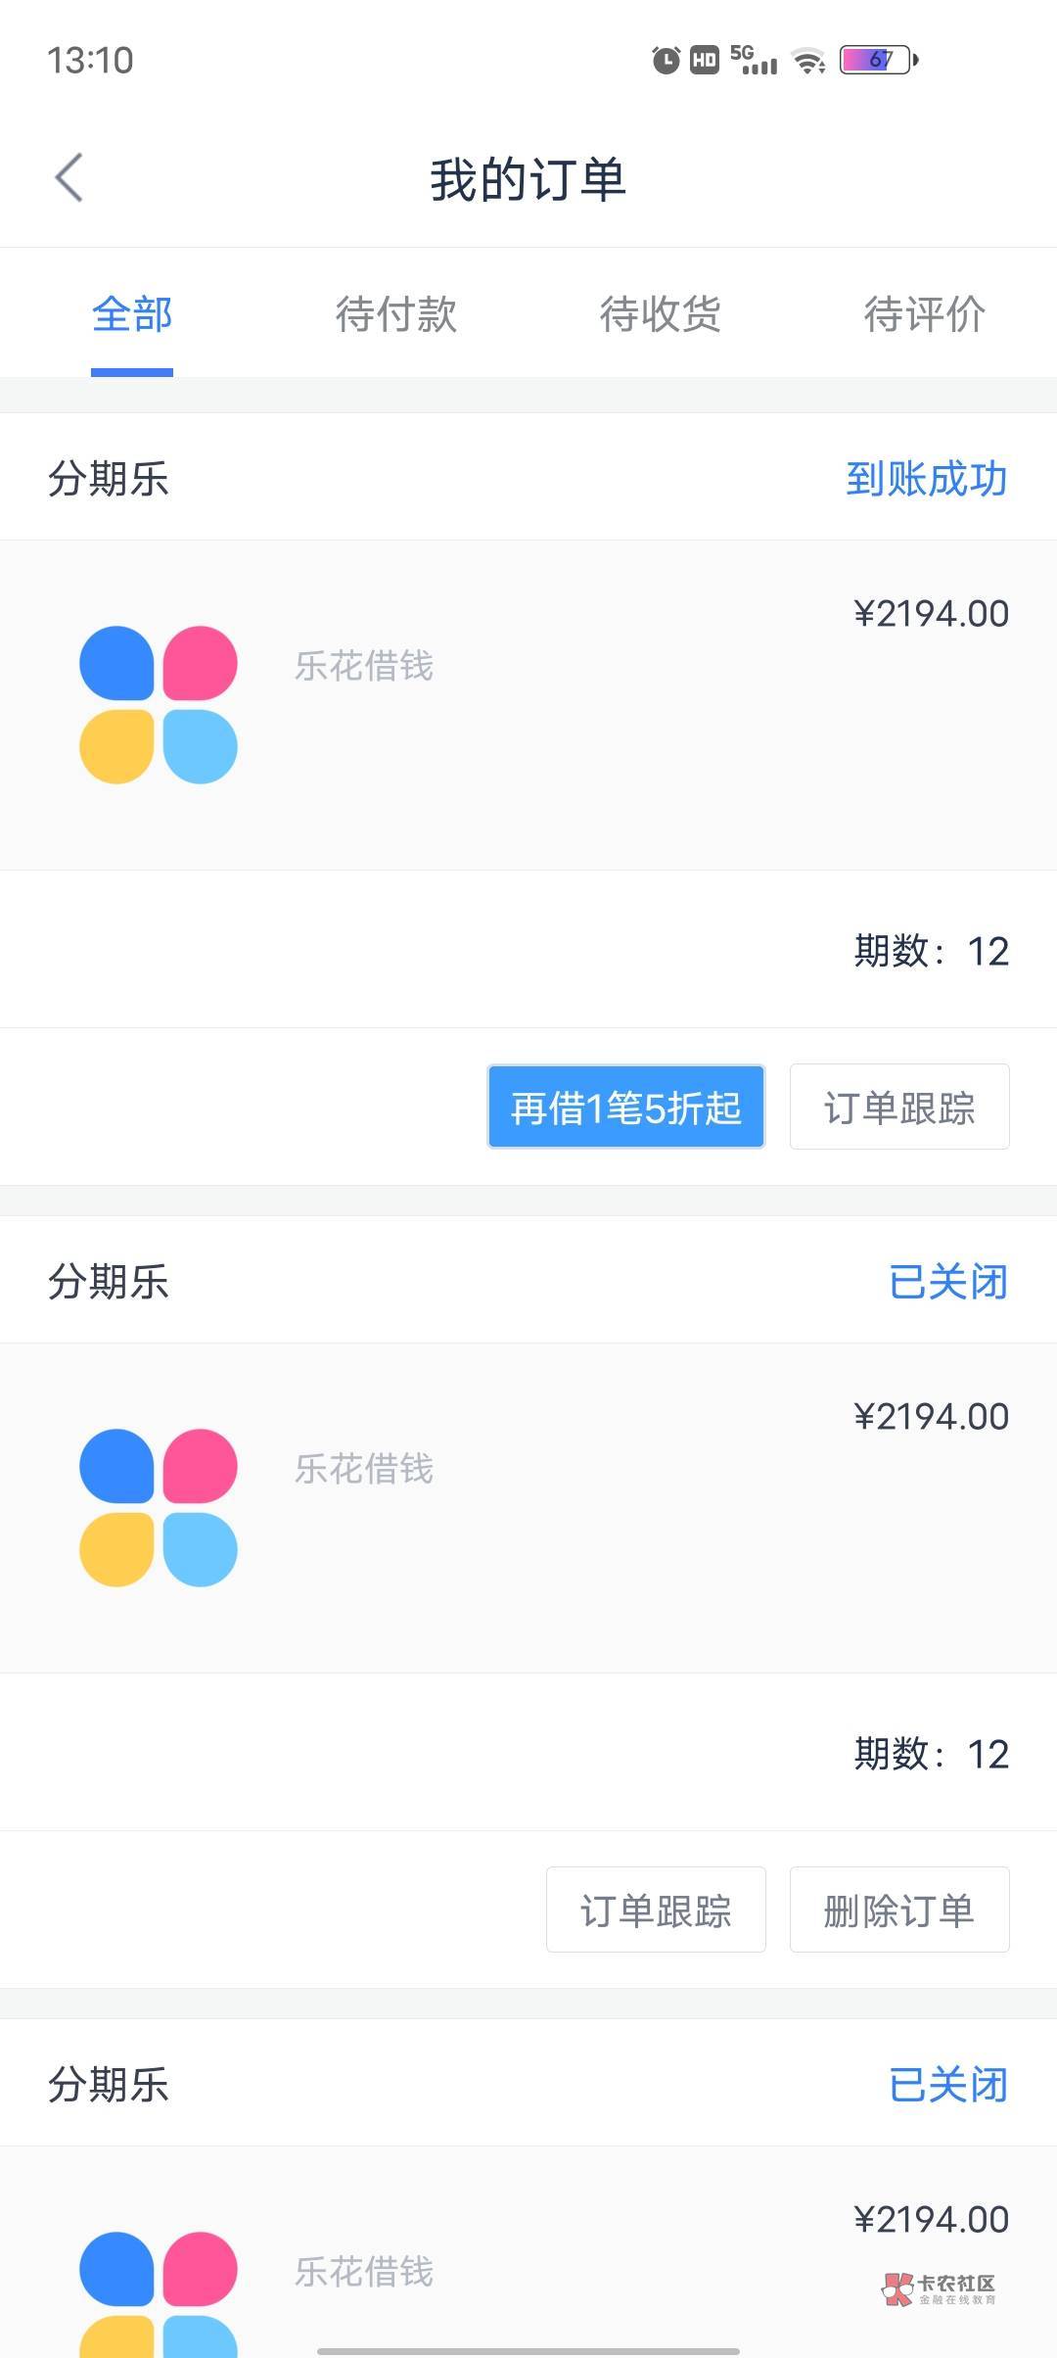The image size is (1057, 2358).
Task: Tap 订单跟踪 on the closed order
Action: click(656, 1910)
